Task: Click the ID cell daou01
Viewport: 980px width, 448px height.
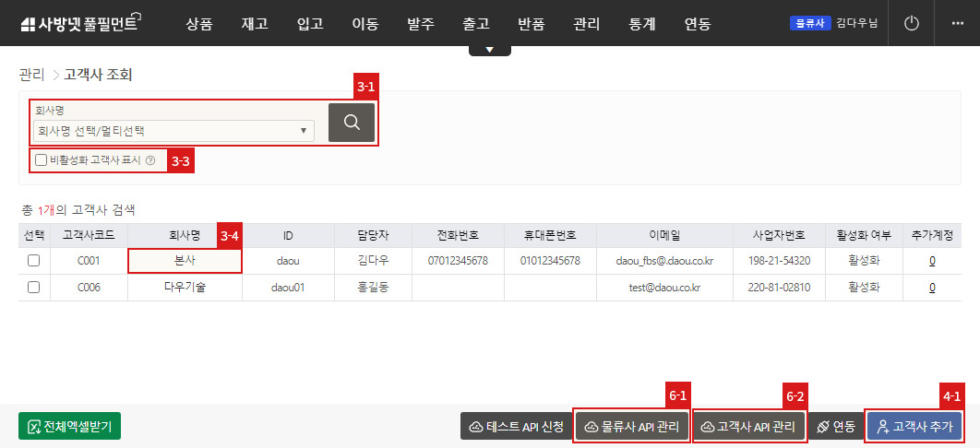Action: click(x=288, y=287)
